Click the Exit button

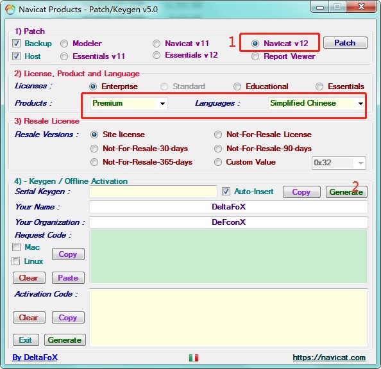click(x=26, y=340)
